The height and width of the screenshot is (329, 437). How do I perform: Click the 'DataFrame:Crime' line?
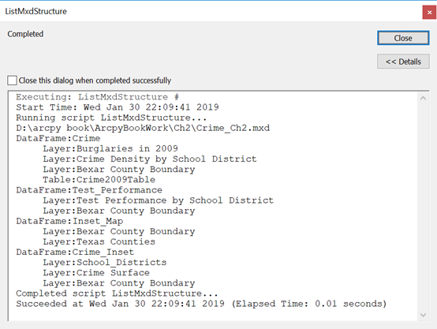(x=58, y=138)
